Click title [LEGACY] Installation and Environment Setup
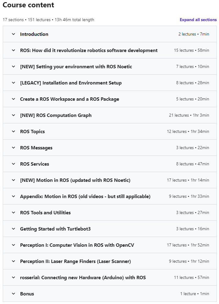This screenshot has height=304, width=219. (x=71, y=83)
